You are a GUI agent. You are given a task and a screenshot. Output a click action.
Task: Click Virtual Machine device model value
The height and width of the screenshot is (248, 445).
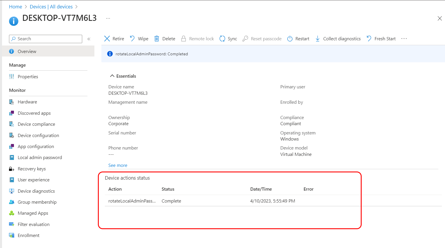point(296,154)
